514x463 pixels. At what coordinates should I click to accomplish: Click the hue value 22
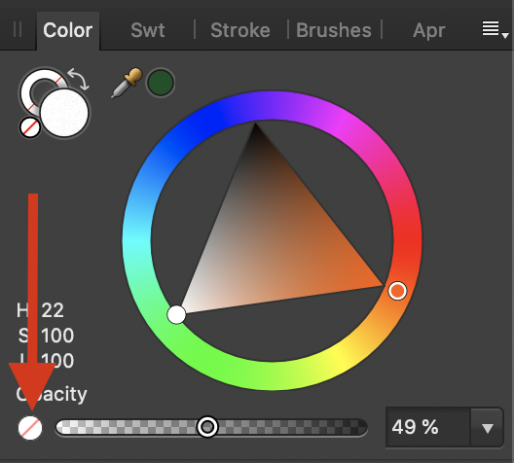(x=53, y=310)
